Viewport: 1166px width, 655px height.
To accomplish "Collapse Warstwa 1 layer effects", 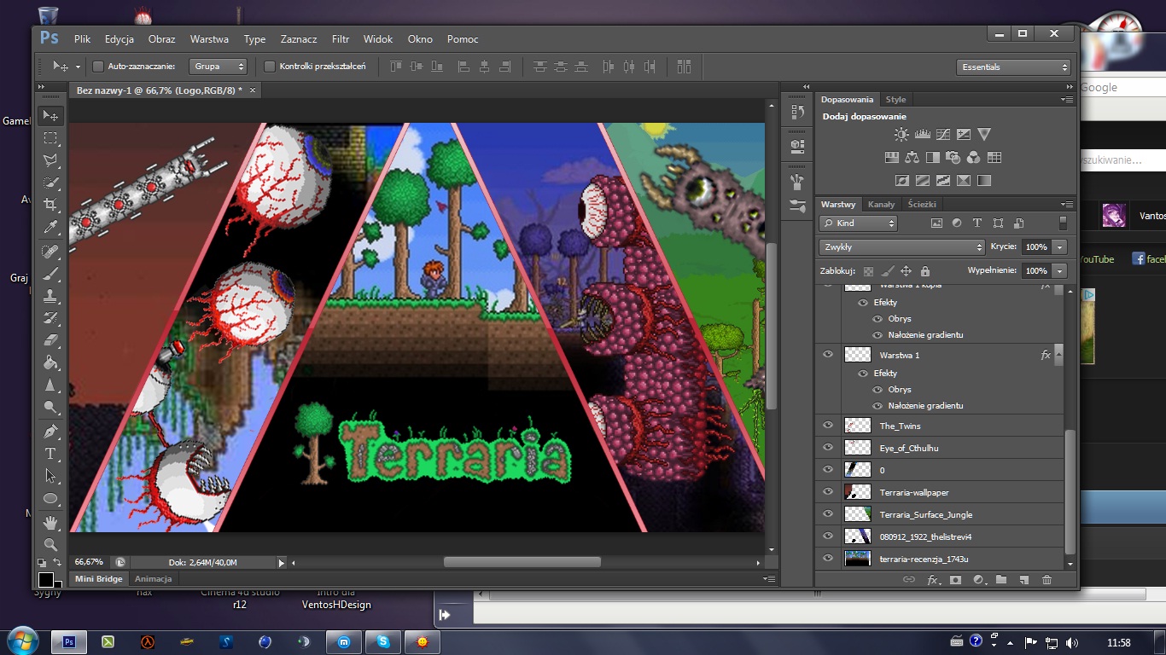I will (x=1058, y=355).
